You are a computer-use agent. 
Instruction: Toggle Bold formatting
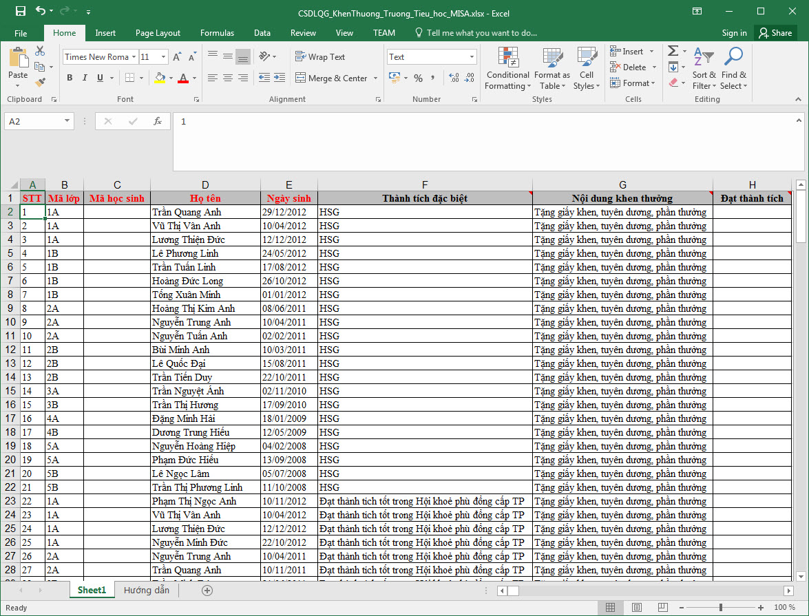pyautogui.click(x=70, y=78)
